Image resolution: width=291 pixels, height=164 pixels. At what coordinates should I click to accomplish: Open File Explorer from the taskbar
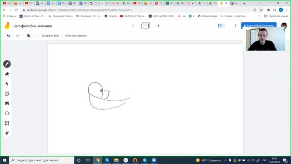click(x=116, y=160)
